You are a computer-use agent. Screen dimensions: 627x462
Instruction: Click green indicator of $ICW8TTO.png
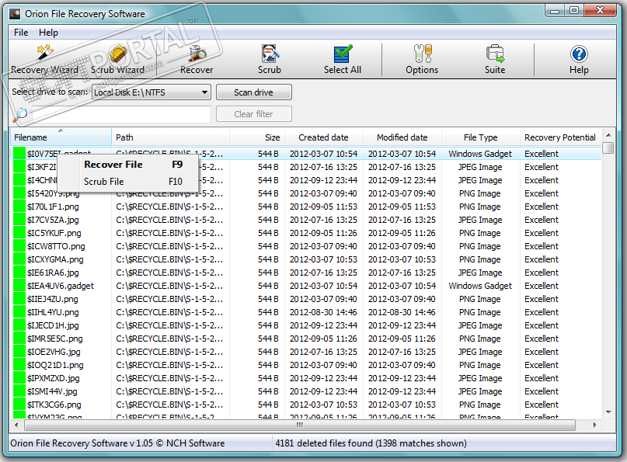[x=19, y=246]
